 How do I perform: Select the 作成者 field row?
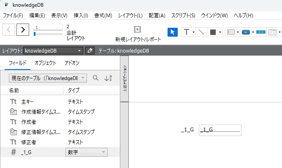[x=60, y=122]
